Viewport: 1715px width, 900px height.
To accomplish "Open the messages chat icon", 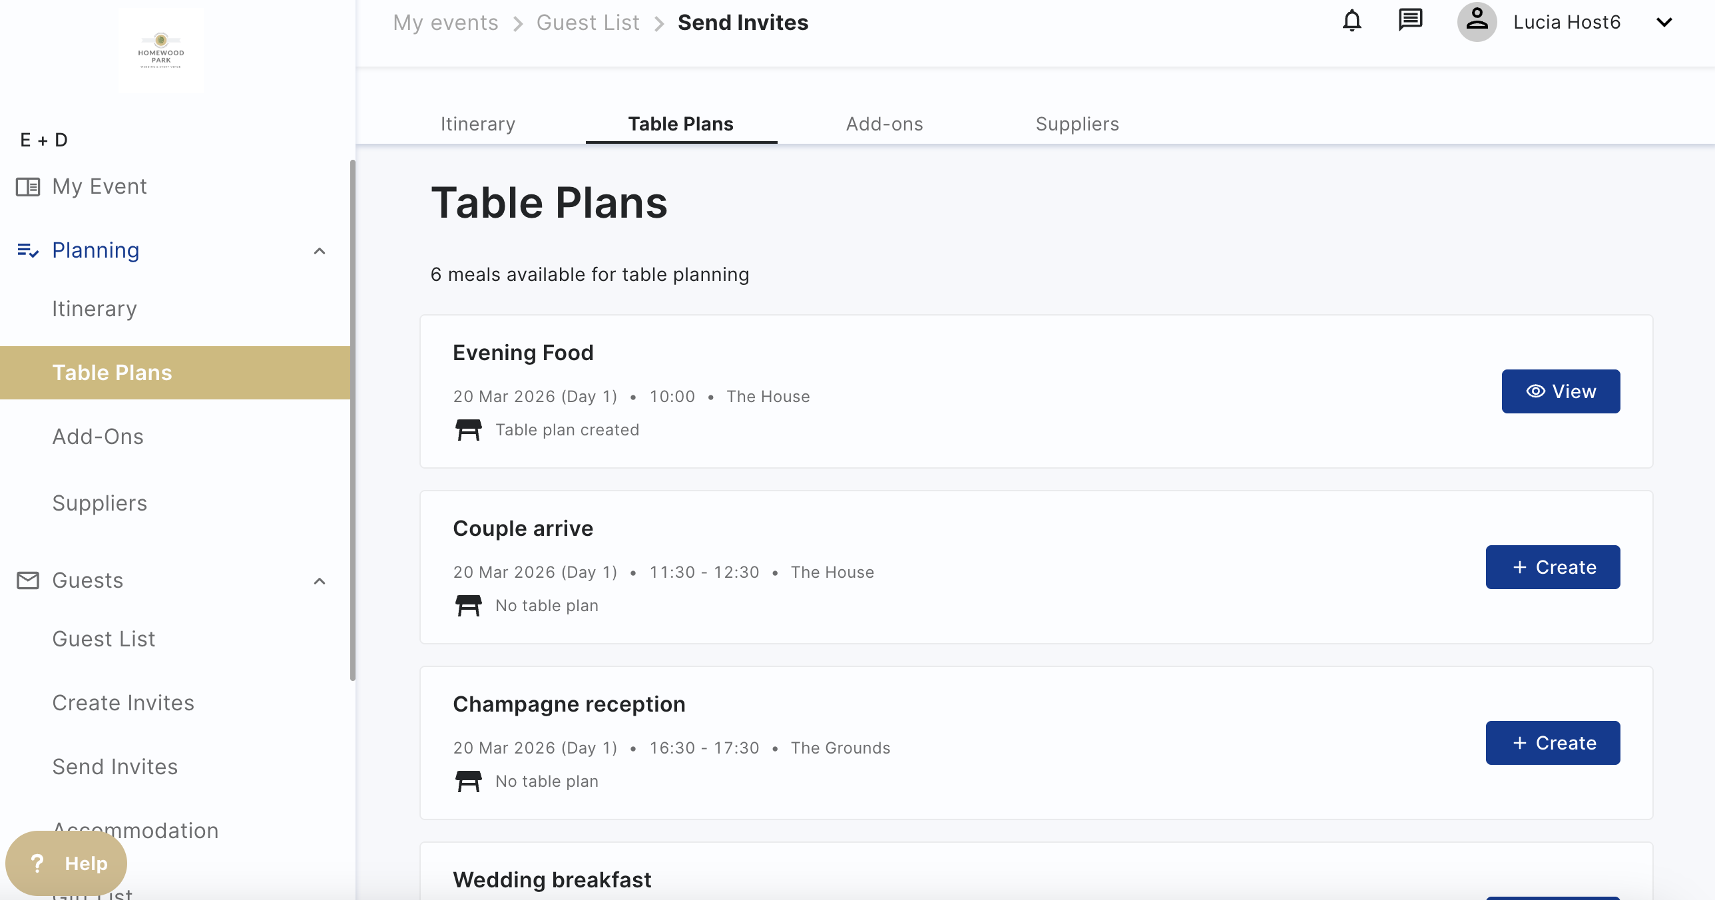I will click(1410, 21).
